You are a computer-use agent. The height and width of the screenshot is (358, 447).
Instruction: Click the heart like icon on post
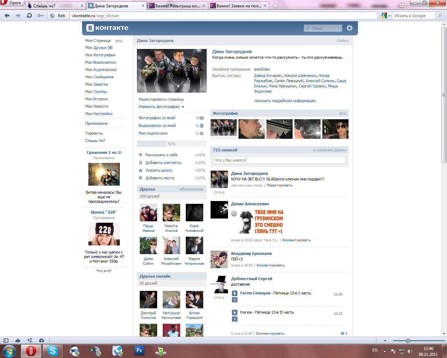342,334
